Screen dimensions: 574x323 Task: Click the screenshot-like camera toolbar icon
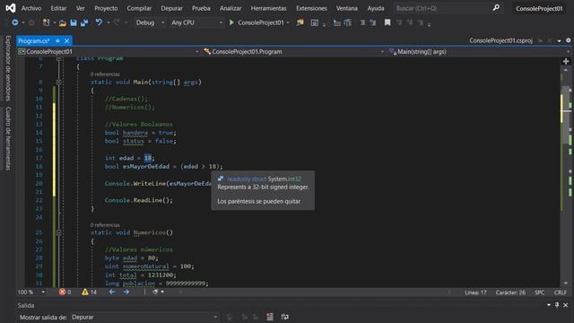tap(314, 23)
